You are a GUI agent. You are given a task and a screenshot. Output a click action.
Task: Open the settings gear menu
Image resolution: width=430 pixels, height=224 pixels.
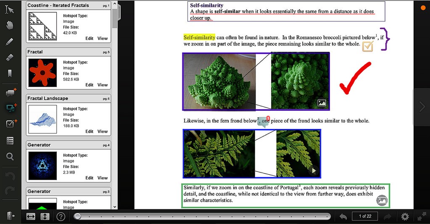click(405, 216)
